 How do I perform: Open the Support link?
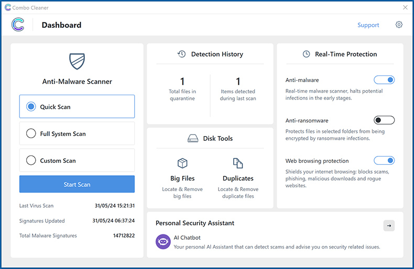coord(368,25)
